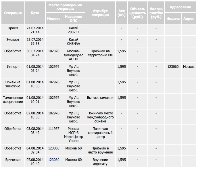The image size is (198, 169).
Task: Click the date 04.08.2014 09:04
Action: pos(35,150)
